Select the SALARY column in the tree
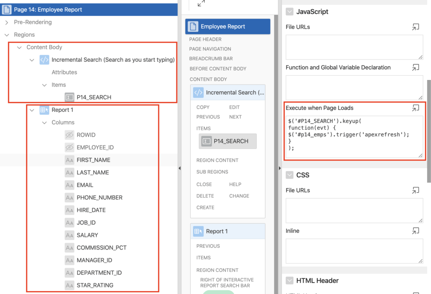The height and width of the screenshot is (294, 431). coord(88,235)
